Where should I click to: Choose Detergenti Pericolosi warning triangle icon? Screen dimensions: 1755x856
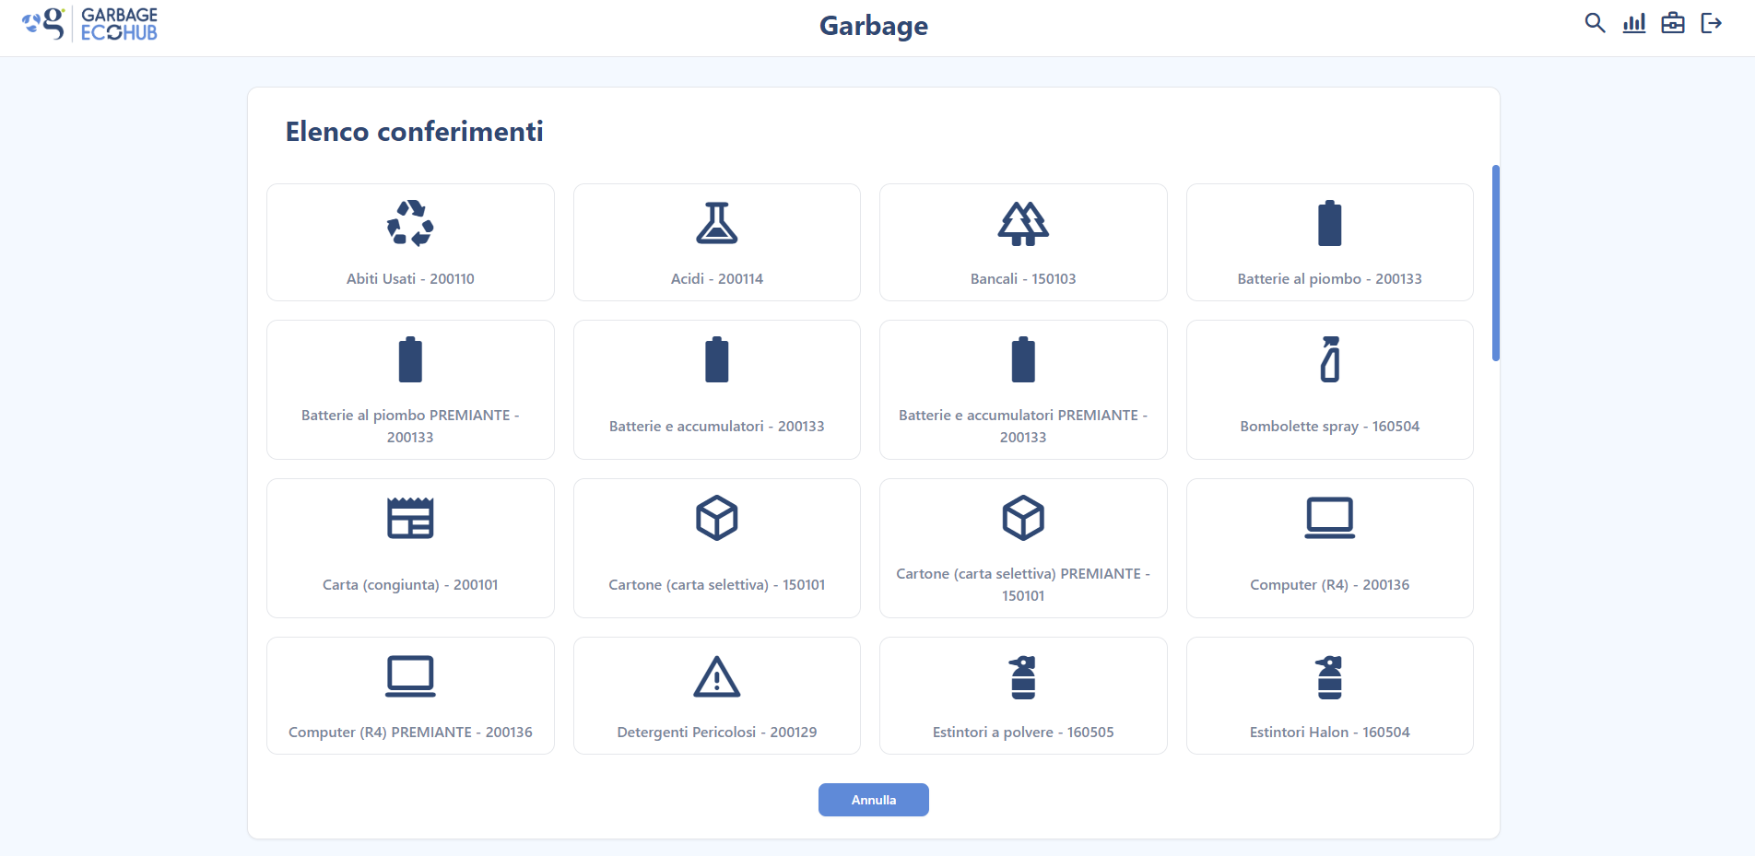click(x=717, y=677)
